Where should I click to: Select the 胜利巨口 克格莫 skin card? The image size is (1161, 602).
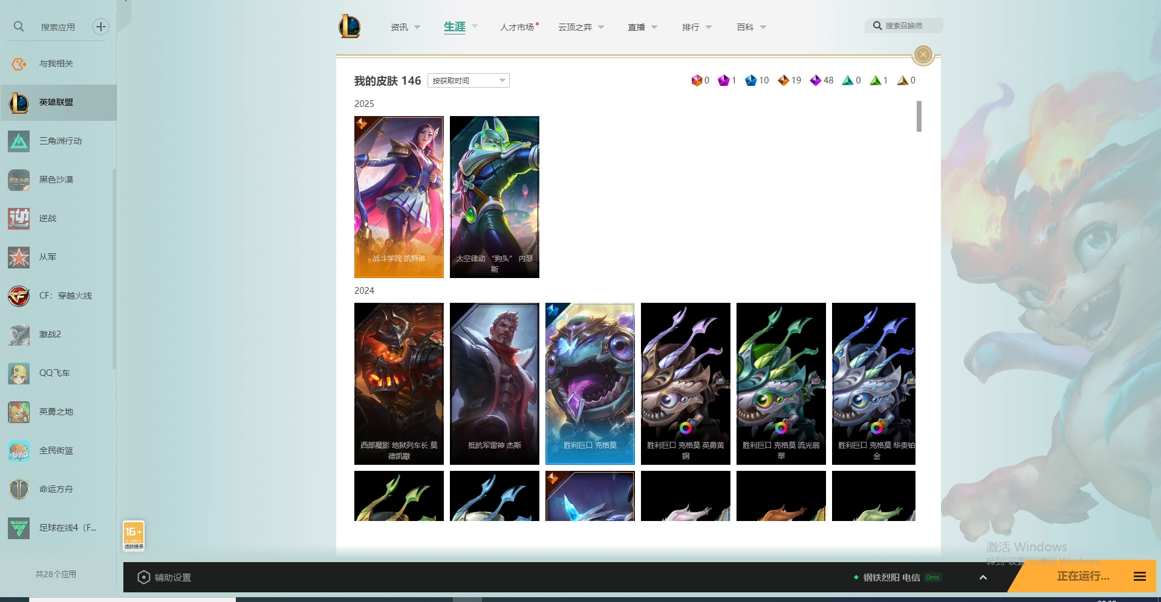[x=590, y=384]
